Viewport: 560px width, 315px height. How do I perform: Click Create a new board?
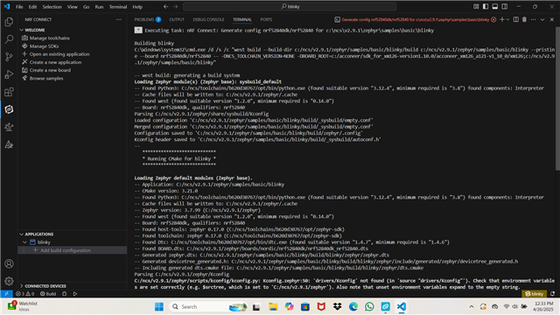click(50, 70)
